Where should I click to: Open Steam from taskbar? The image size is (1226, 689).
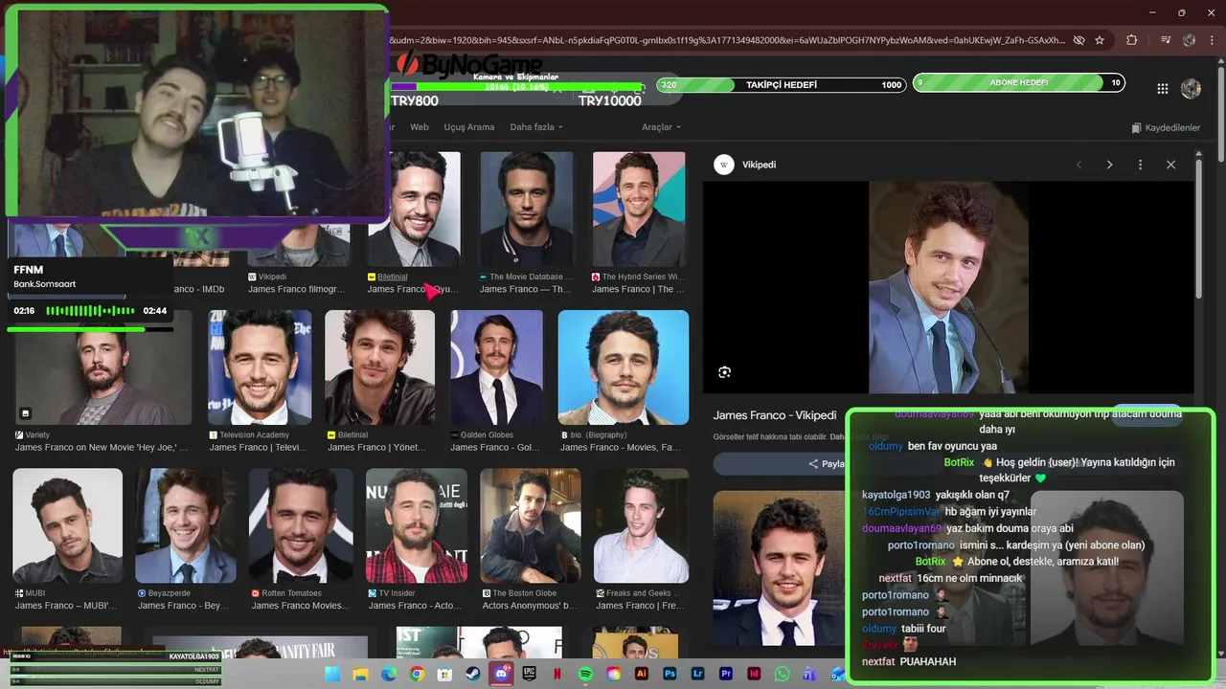[472, 674]
